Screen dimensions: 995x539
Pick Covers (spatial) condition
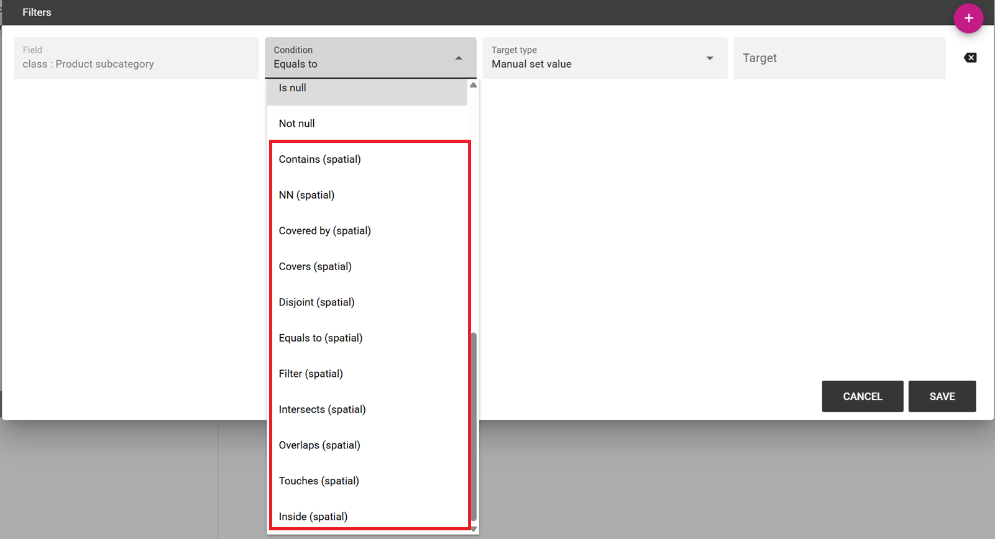click(367, 266)
